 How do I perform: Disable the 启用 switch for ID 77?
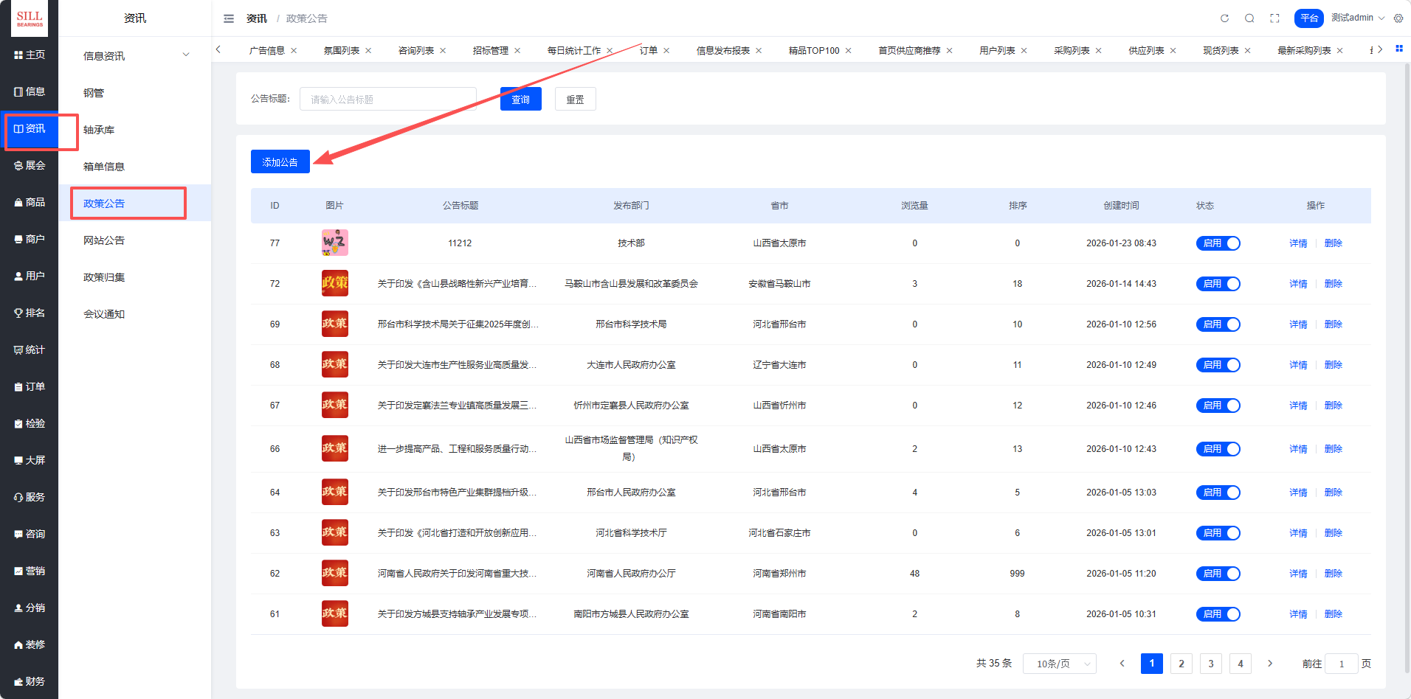(x=1218, y=243)
